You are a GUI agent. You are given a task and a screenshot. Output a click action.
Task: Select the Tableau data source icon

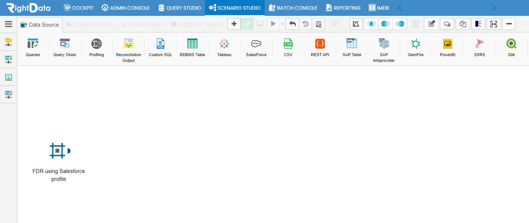tap(224, 44)
